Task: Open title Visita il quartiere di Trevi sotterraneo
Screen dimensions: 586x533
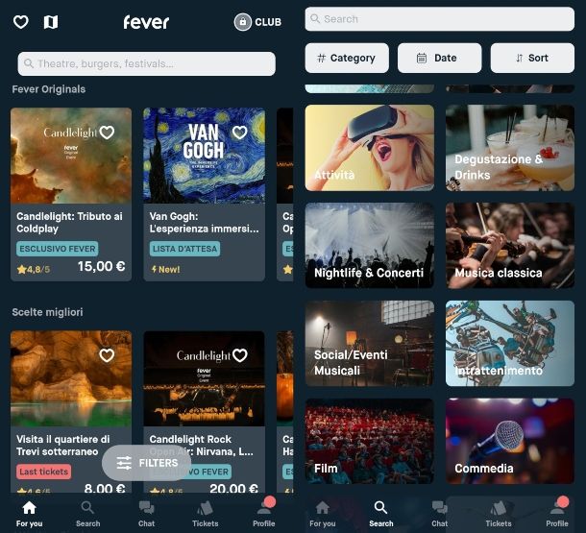Action: tap(63, 446)
